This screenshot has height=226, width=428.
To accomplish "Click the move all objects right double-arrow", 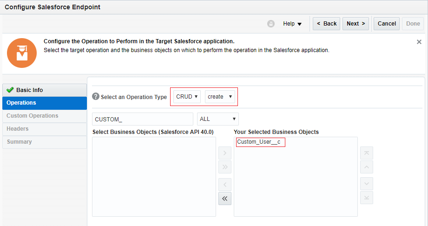I will (x=225, y=167).
